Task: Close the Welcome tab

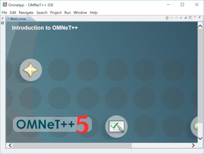Action: (x=28, y=18)
